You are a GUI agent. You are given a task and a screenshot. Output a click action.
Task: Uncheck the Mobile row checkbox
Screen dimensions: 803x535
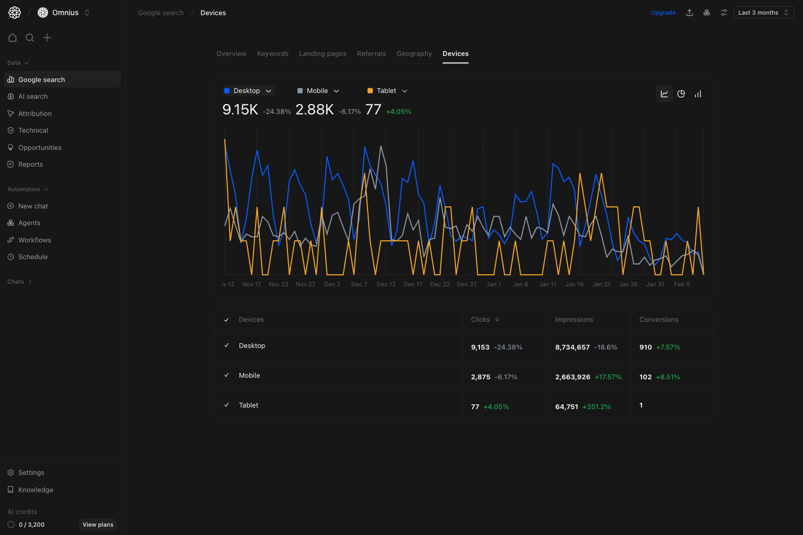point(226,375)
